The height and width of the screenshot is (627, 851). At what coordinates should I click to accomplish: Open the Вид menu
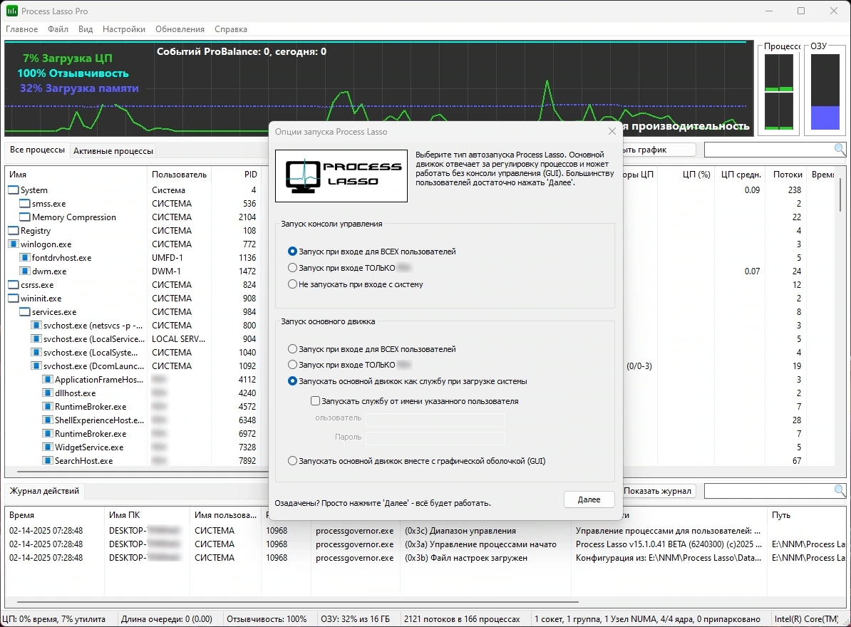pyautogui.click(x=86, y=29)
